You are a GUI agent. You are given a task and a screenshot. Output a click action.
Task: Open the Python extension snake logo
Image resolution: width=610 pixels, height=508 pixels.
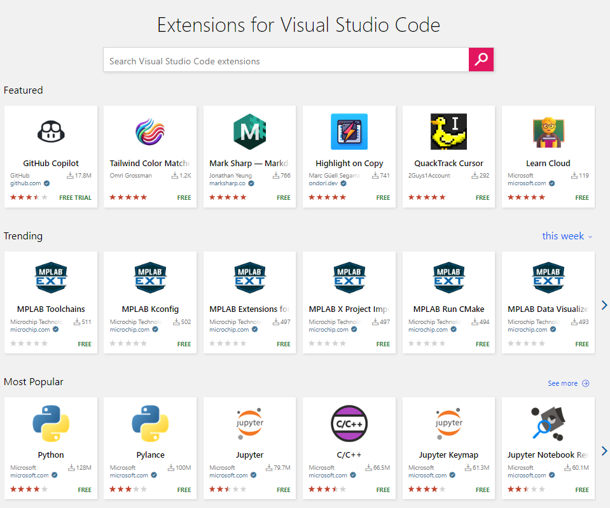click(x=51, y=423)
